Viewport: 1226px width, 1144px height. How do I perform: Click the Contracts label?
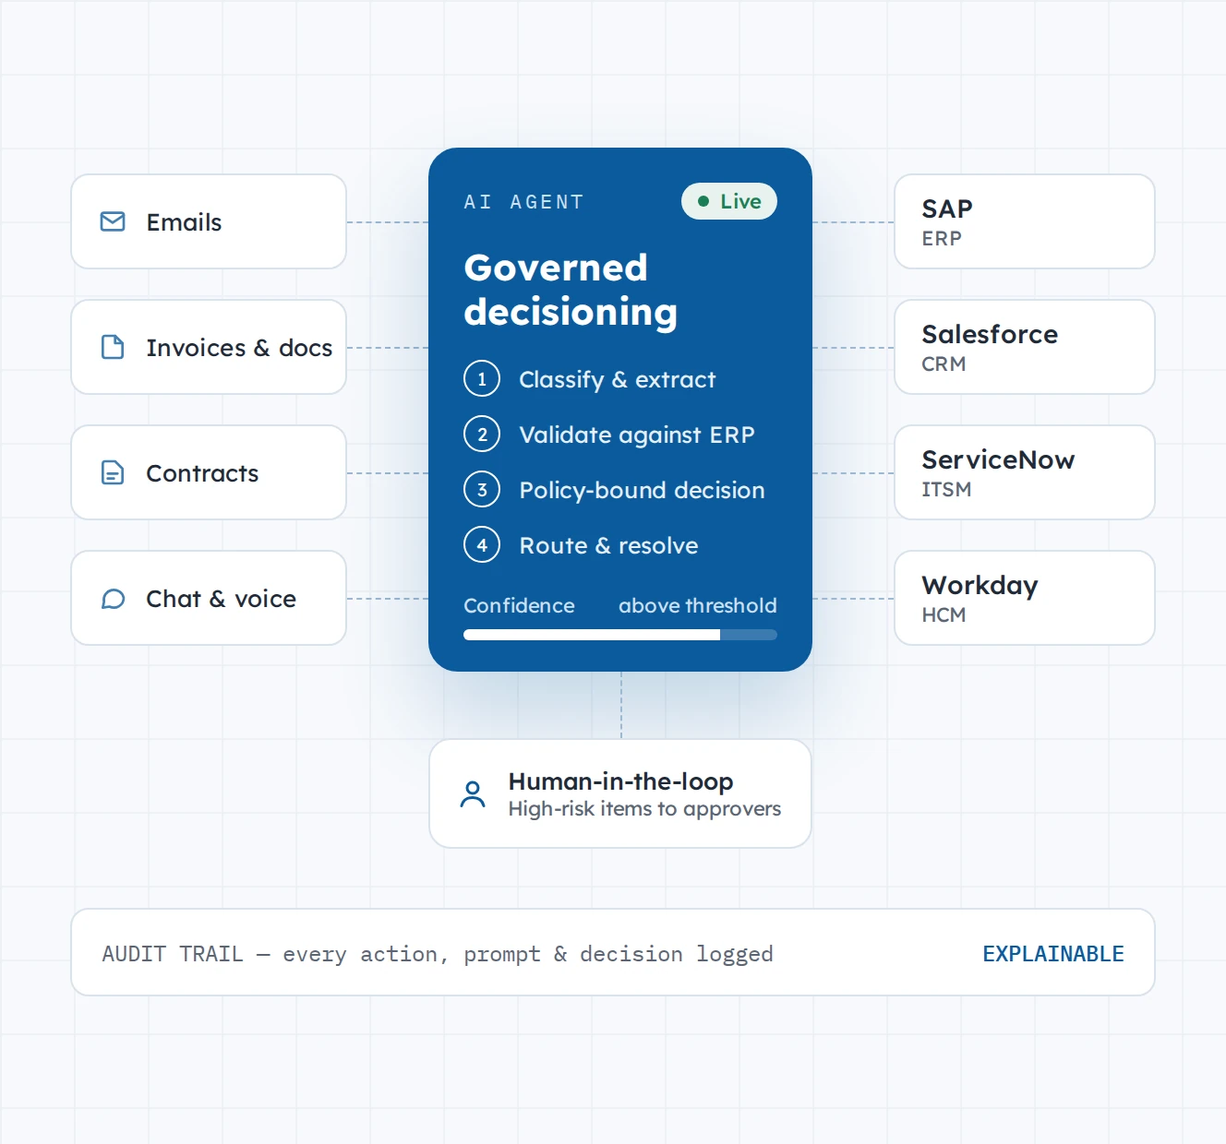point(202,473)
